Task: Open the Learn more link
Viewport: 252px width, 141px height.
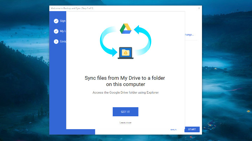Action: (125, 123)
